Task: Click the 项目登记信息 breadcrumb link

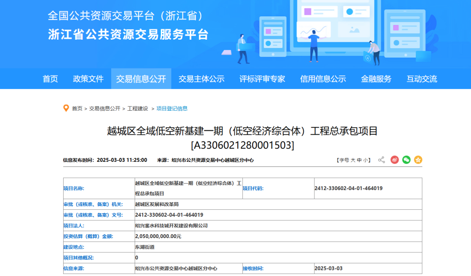Action: (172, 109)
